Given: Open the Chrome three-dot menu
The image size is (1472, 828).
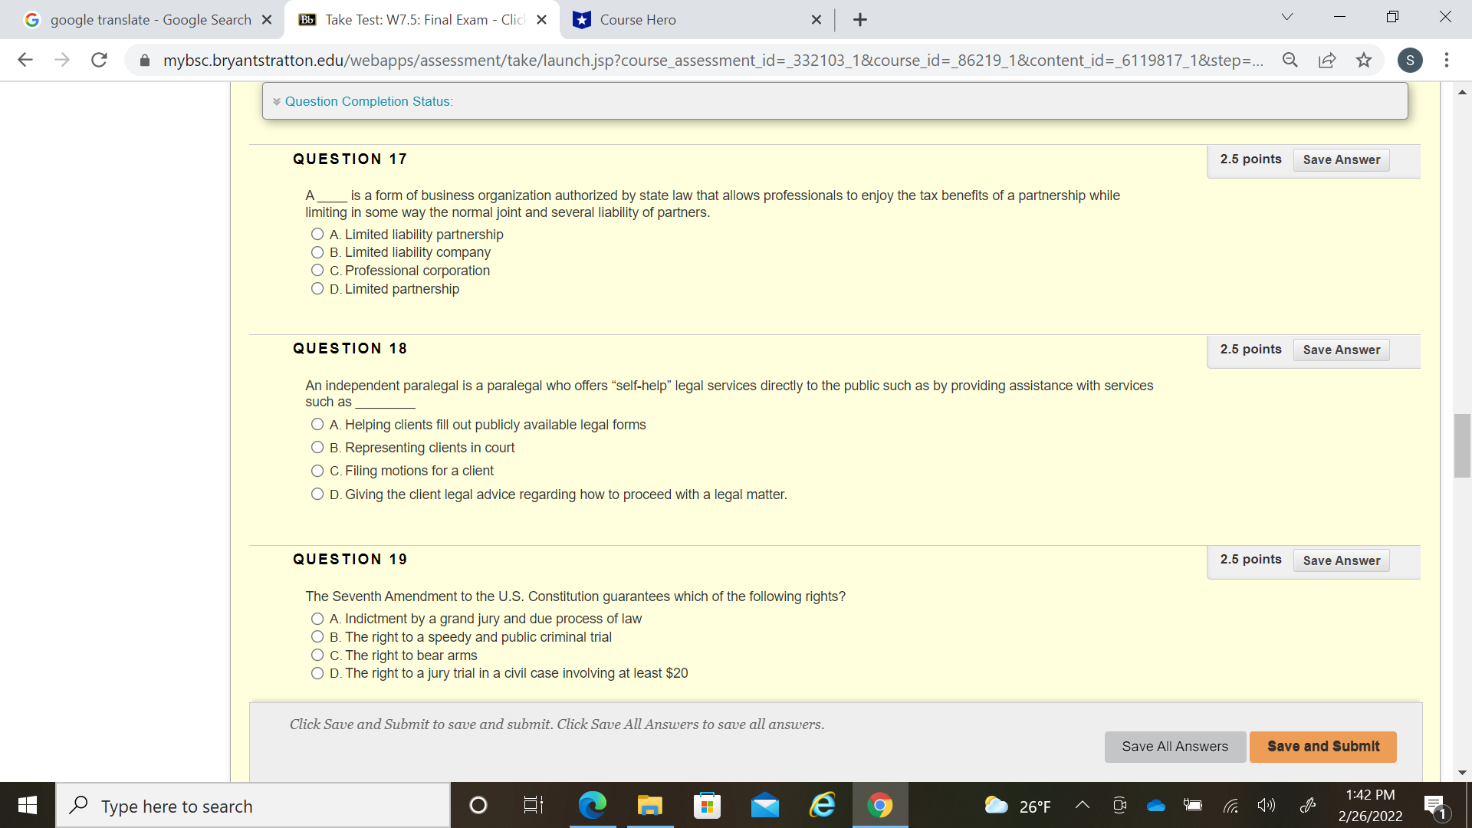Looking at the screenshot, I should pos(1447,60).
